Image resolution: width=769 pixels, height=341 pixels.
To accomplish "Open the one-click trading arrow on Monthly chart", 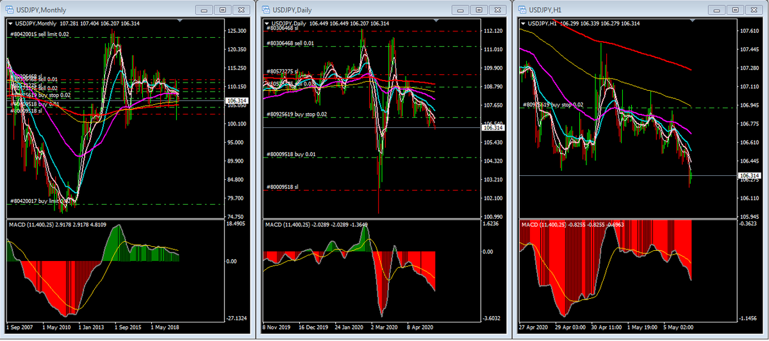I will point(11,24).
